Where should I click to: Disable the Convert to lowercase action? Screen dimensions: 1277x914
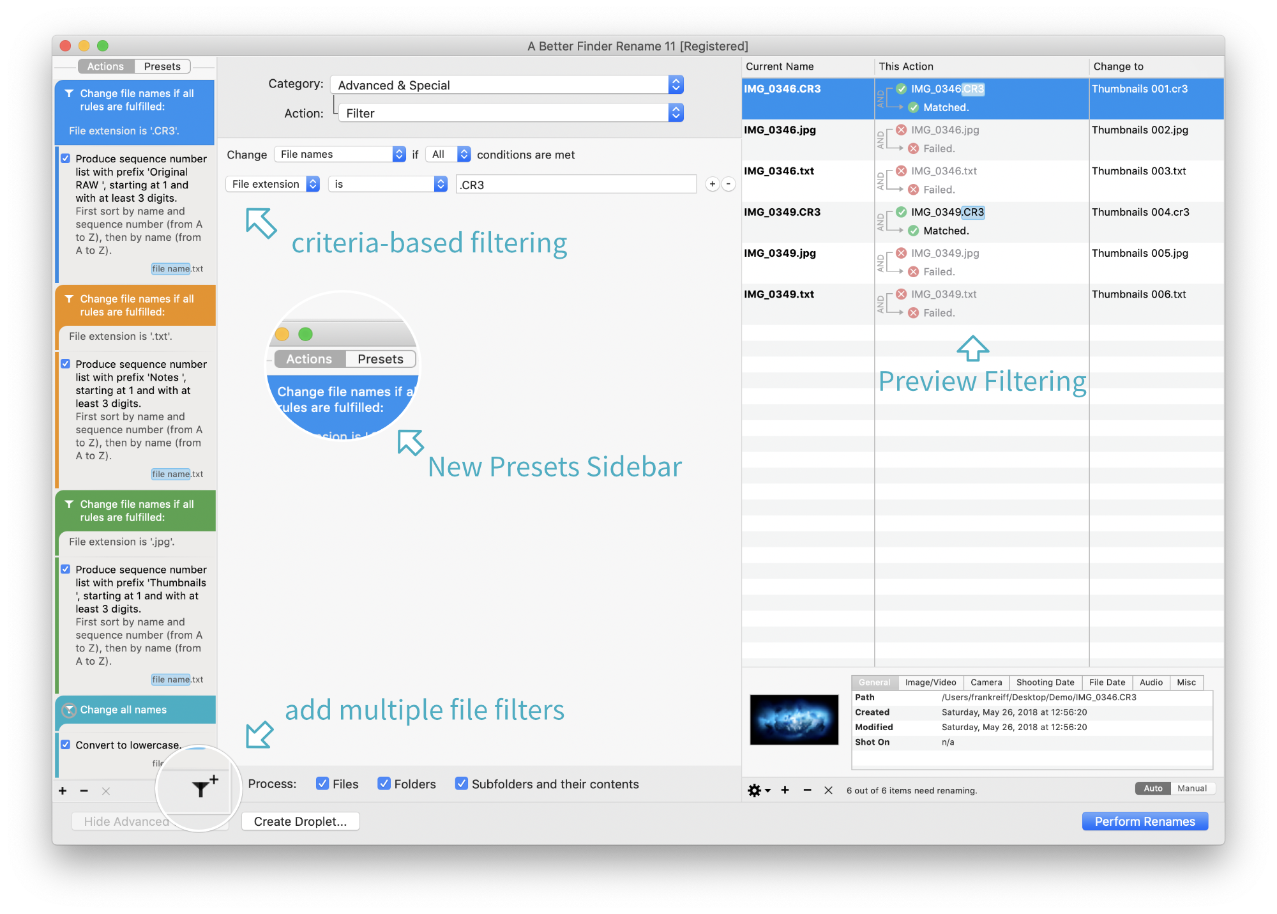point(65,745)
